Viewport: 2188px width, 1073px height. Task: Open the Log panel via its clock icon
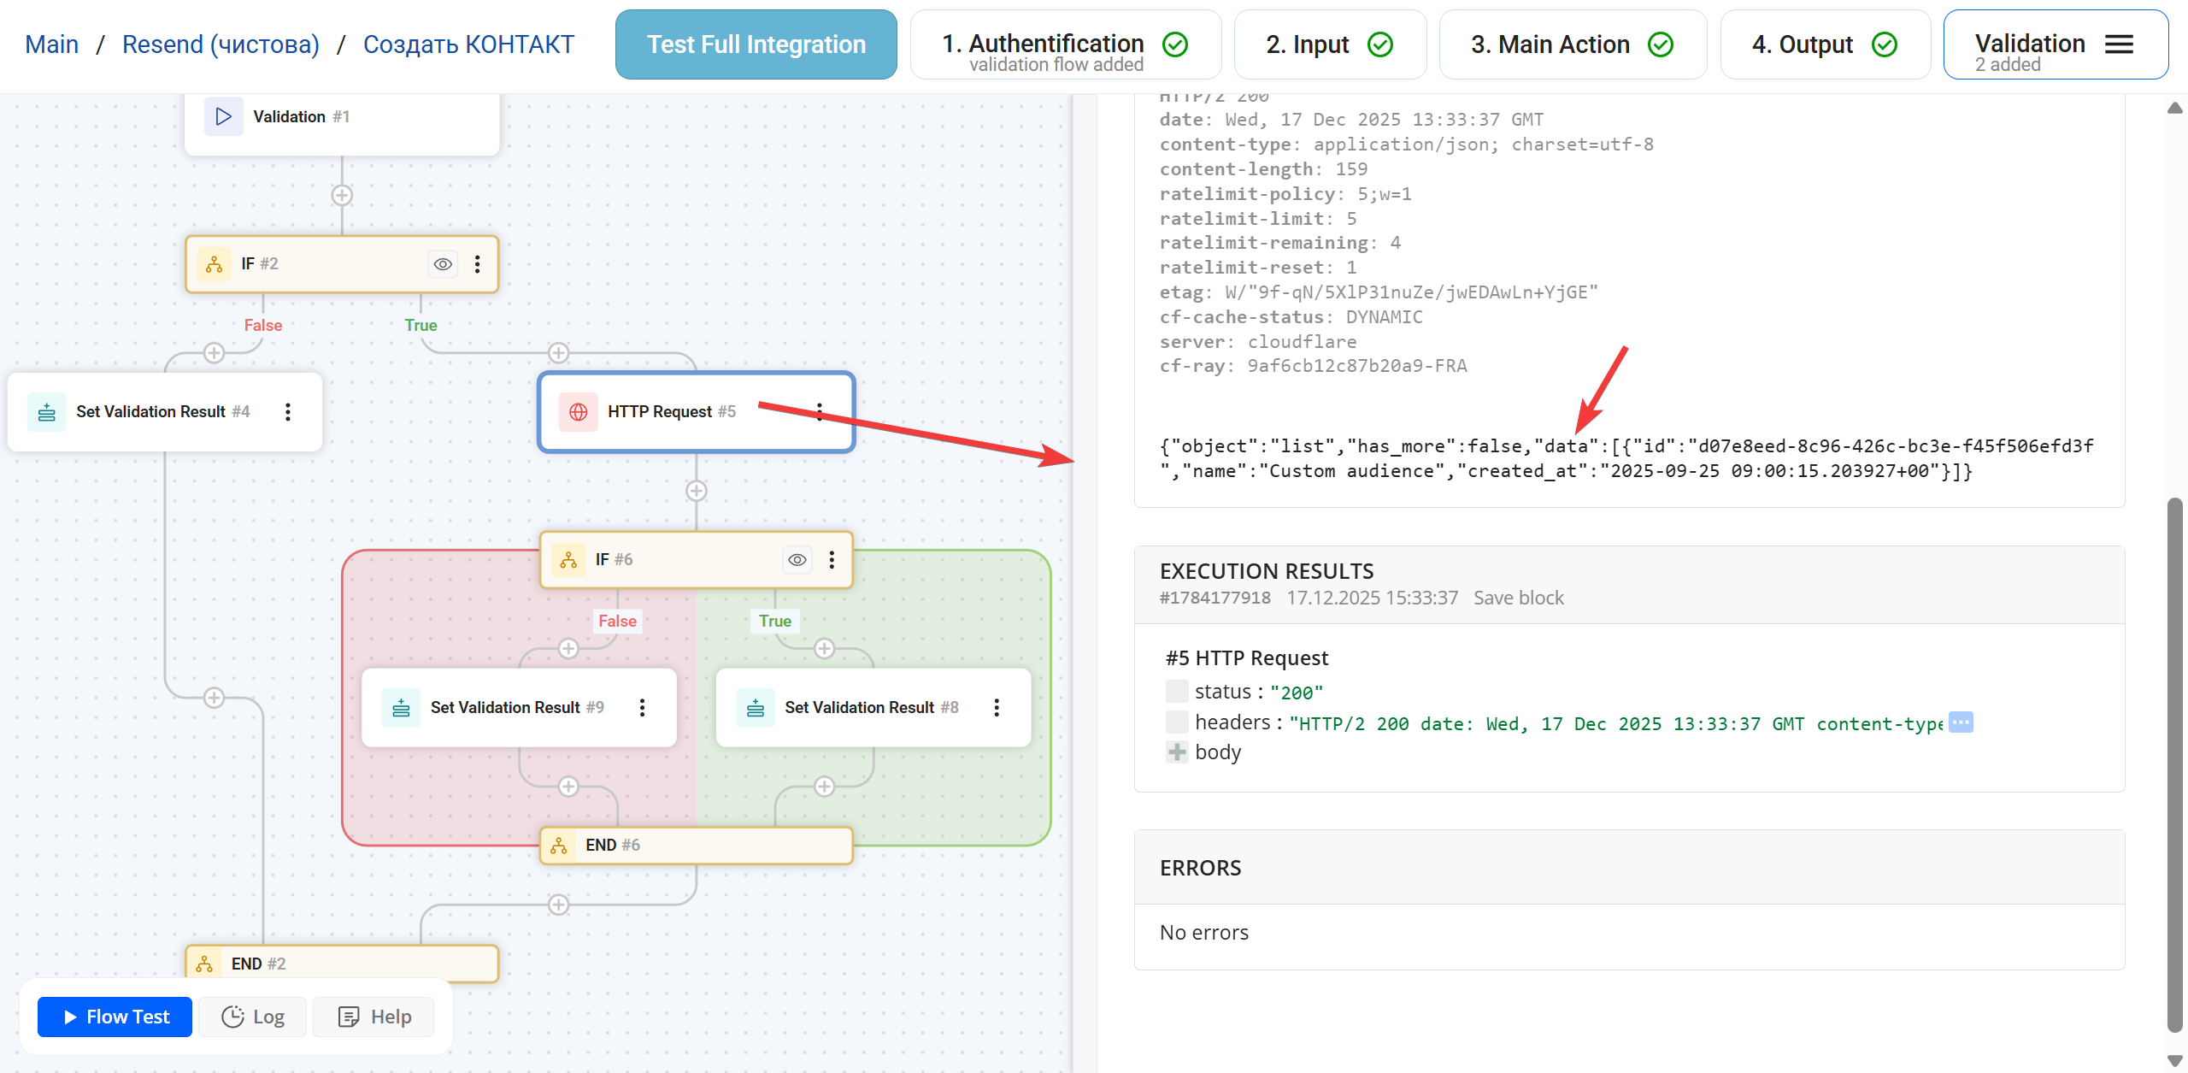click(x=232, y=1017)
